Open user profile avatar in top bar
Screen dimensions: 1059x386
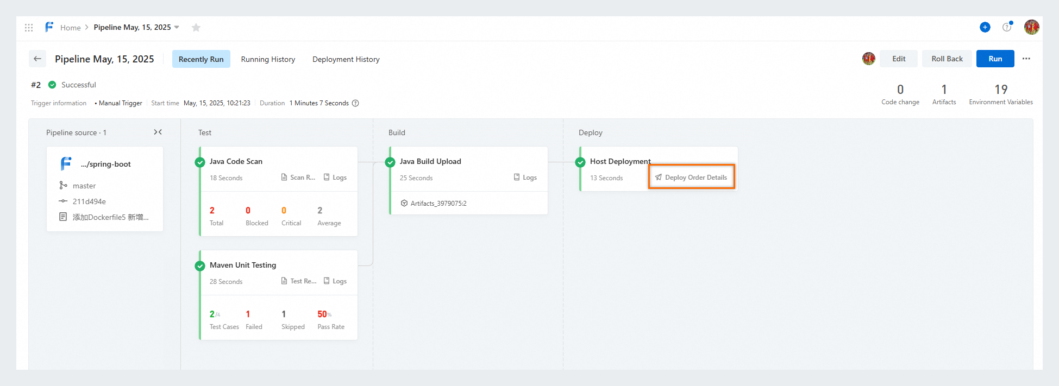pos(1031,27)
